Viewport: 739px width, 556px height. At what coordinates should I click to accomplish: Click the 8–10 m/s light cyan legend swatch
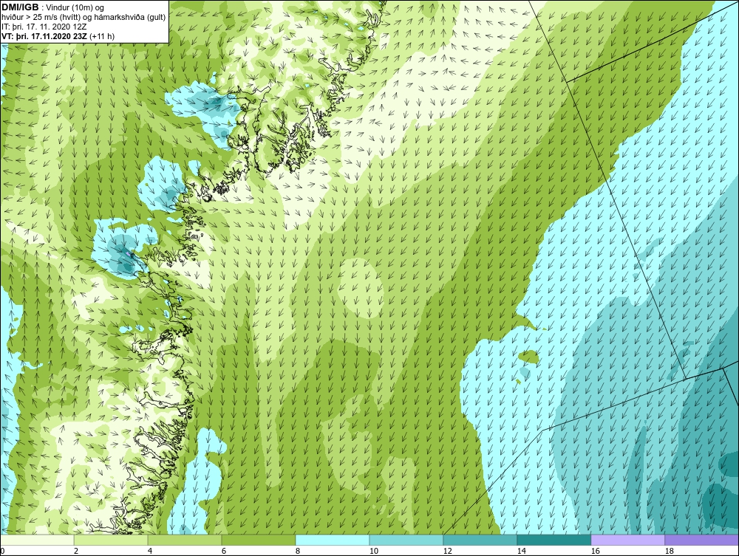point(333,540)
